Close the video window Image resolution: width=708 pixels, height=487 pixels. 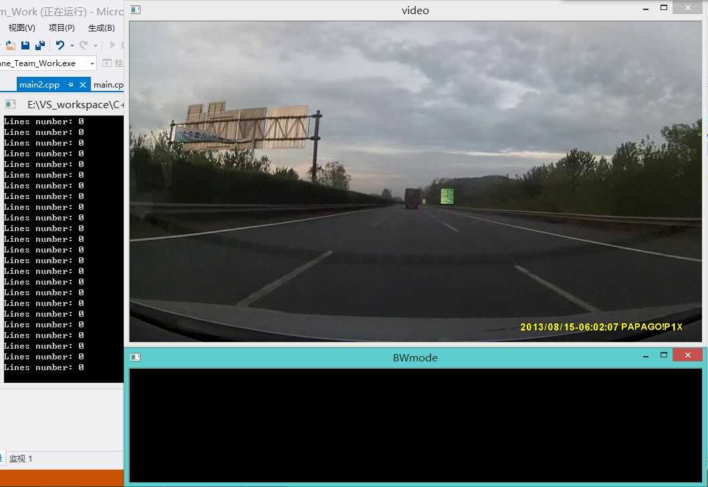[688, 7]
